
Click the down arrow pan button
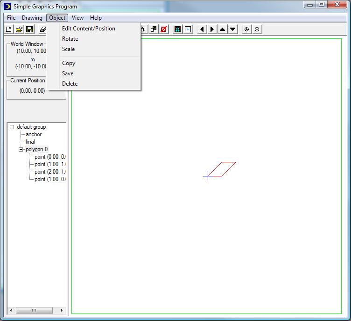233,29
